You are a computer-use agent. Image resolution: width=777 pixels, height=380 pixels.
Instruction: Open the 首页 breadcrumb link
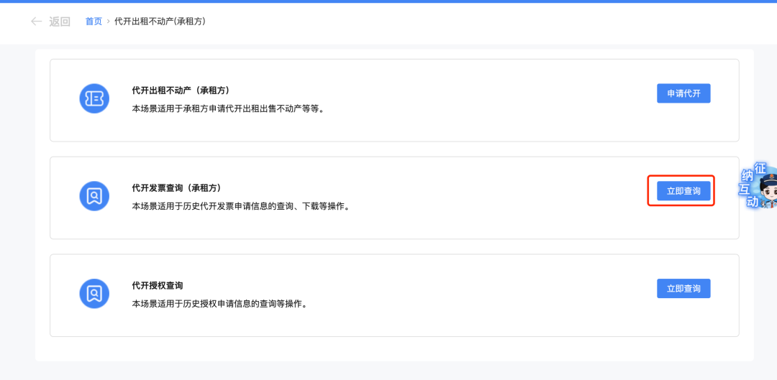click(94, 22)
